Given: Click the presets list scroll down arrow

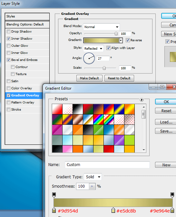Looking at the screenshot, I should [144, 150].
